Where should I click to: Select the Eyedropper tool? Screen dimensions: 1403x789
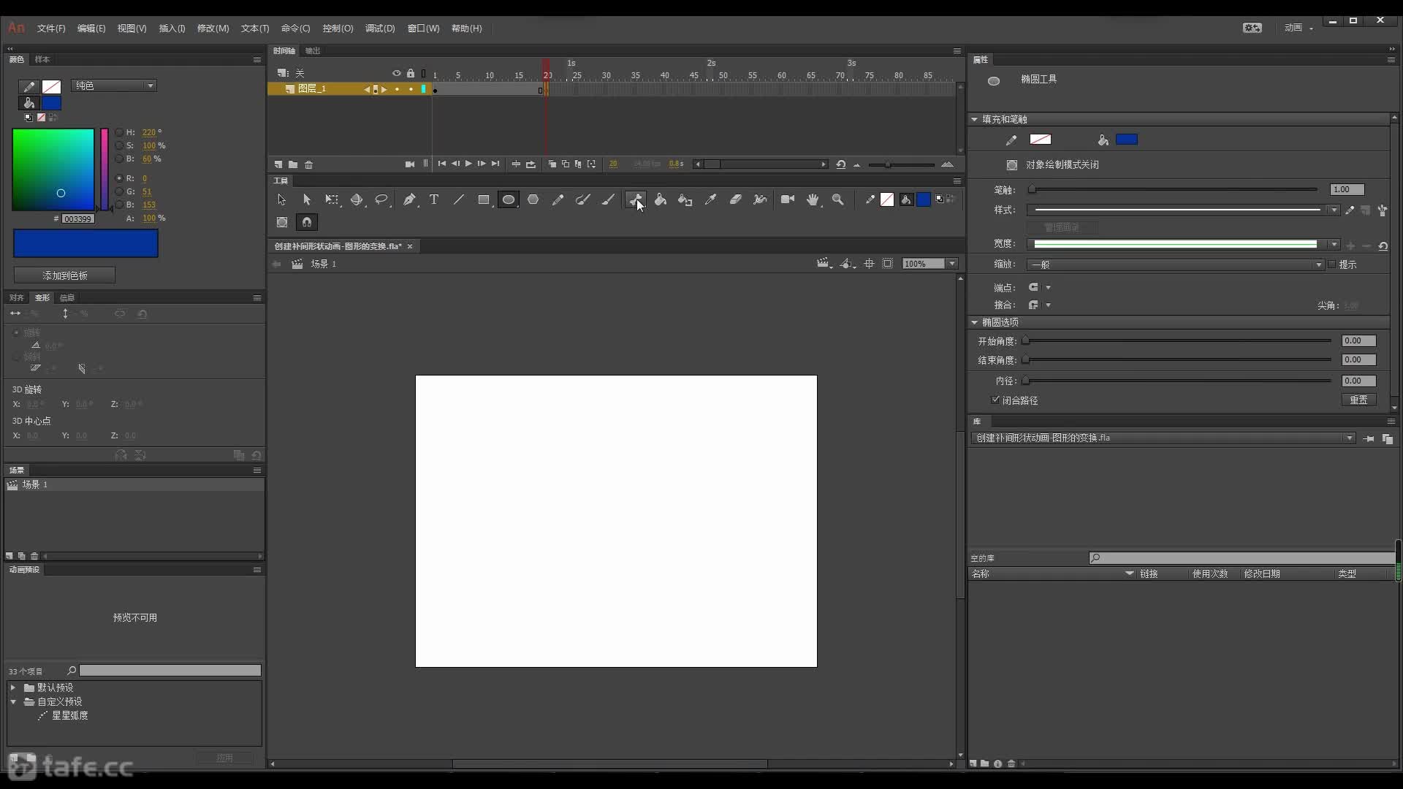point(710,199)
